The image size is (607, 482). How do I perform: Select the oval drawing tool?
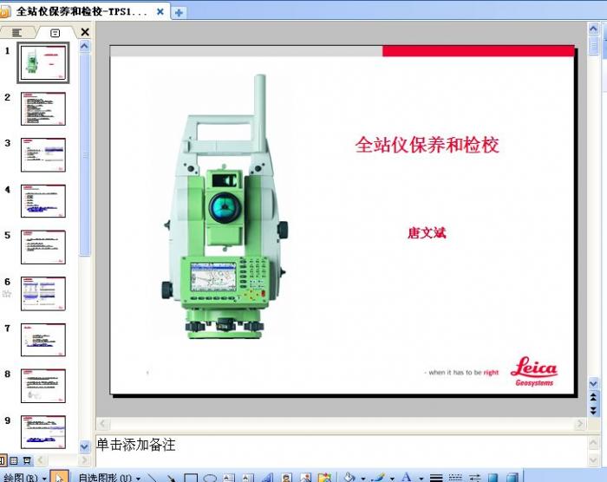pos(210,478)
